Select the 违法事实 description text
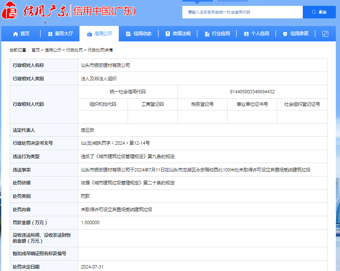The width and height of the screenshot is (340, 271). click(x=196, y=170)
